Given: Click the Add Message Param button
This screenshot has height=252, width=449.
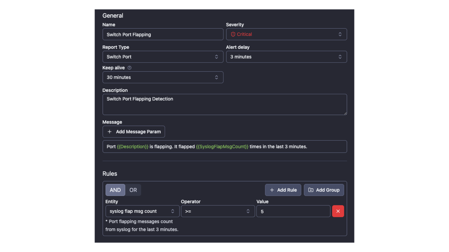Looking at the screenshot, I should (134, 132).
